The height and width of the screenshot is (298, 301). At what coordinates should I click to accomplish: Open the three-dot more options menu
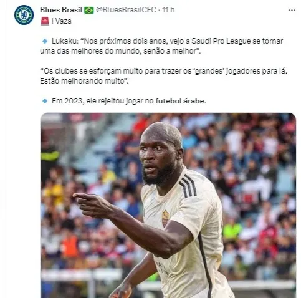[x=292, y=11]
